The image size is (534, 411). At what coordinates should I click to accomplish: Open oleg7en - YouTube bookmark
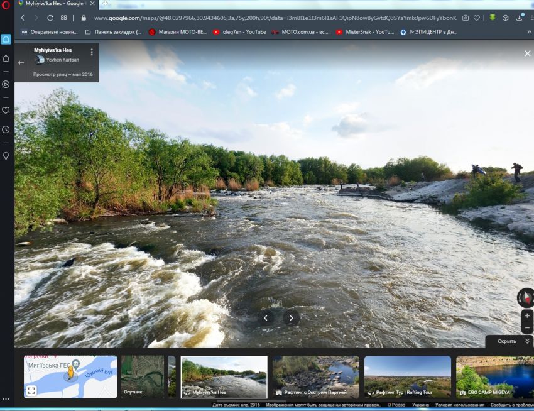(239, 32)
